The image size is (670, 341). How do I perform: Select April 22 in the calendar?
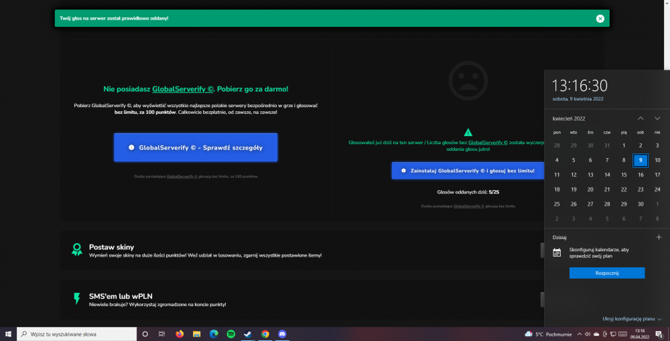pyautogui.click(x=623, y=190)
